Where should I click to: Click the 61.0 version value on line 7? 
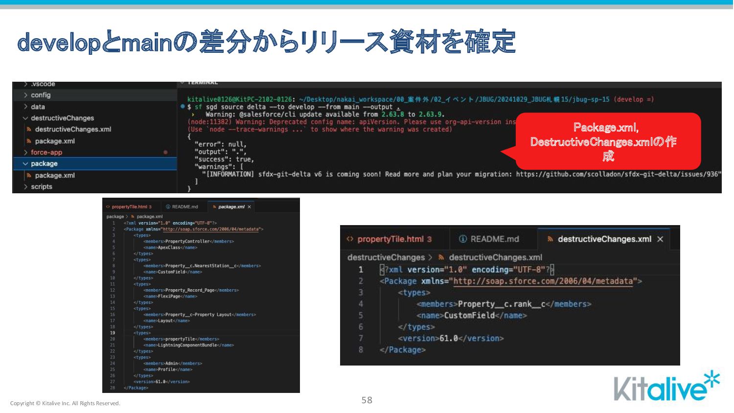[x=449, y=339]
